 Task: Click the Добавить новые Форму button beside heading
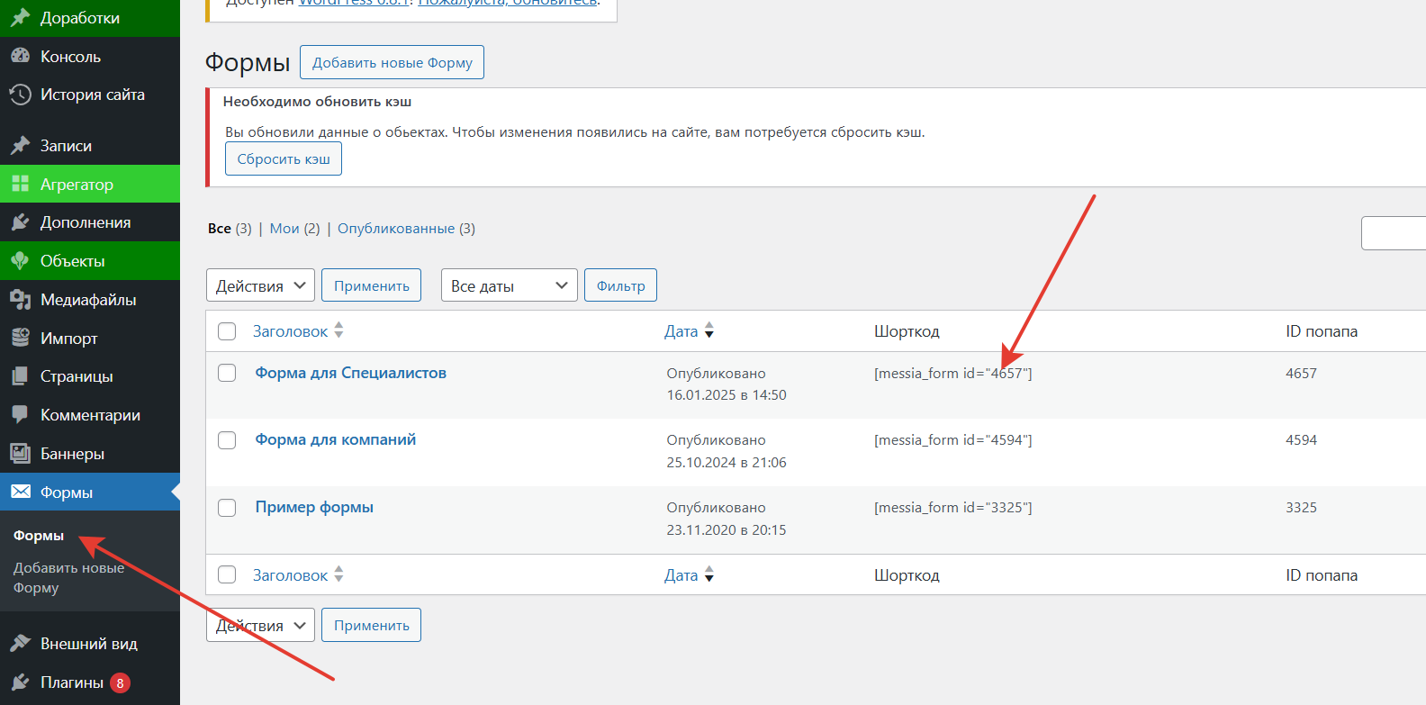click(x=392, y=62)
